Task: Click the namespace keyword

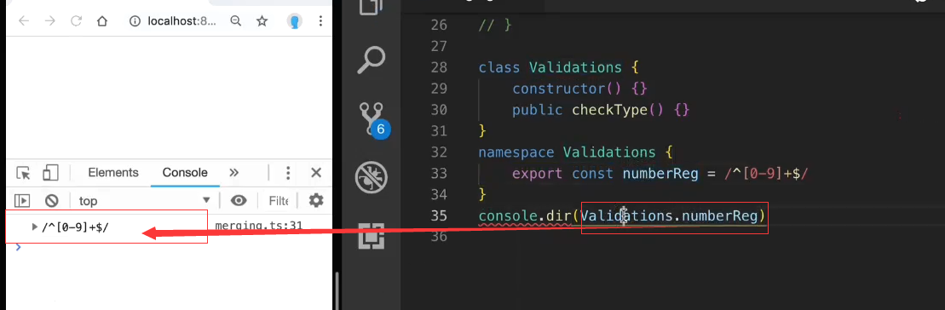Action: pyautogui.click(x=516, y=152)
